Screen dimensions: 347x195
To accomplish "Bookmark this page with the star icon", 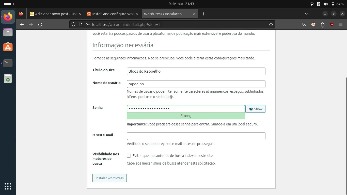I will click(x=271, y=25).
